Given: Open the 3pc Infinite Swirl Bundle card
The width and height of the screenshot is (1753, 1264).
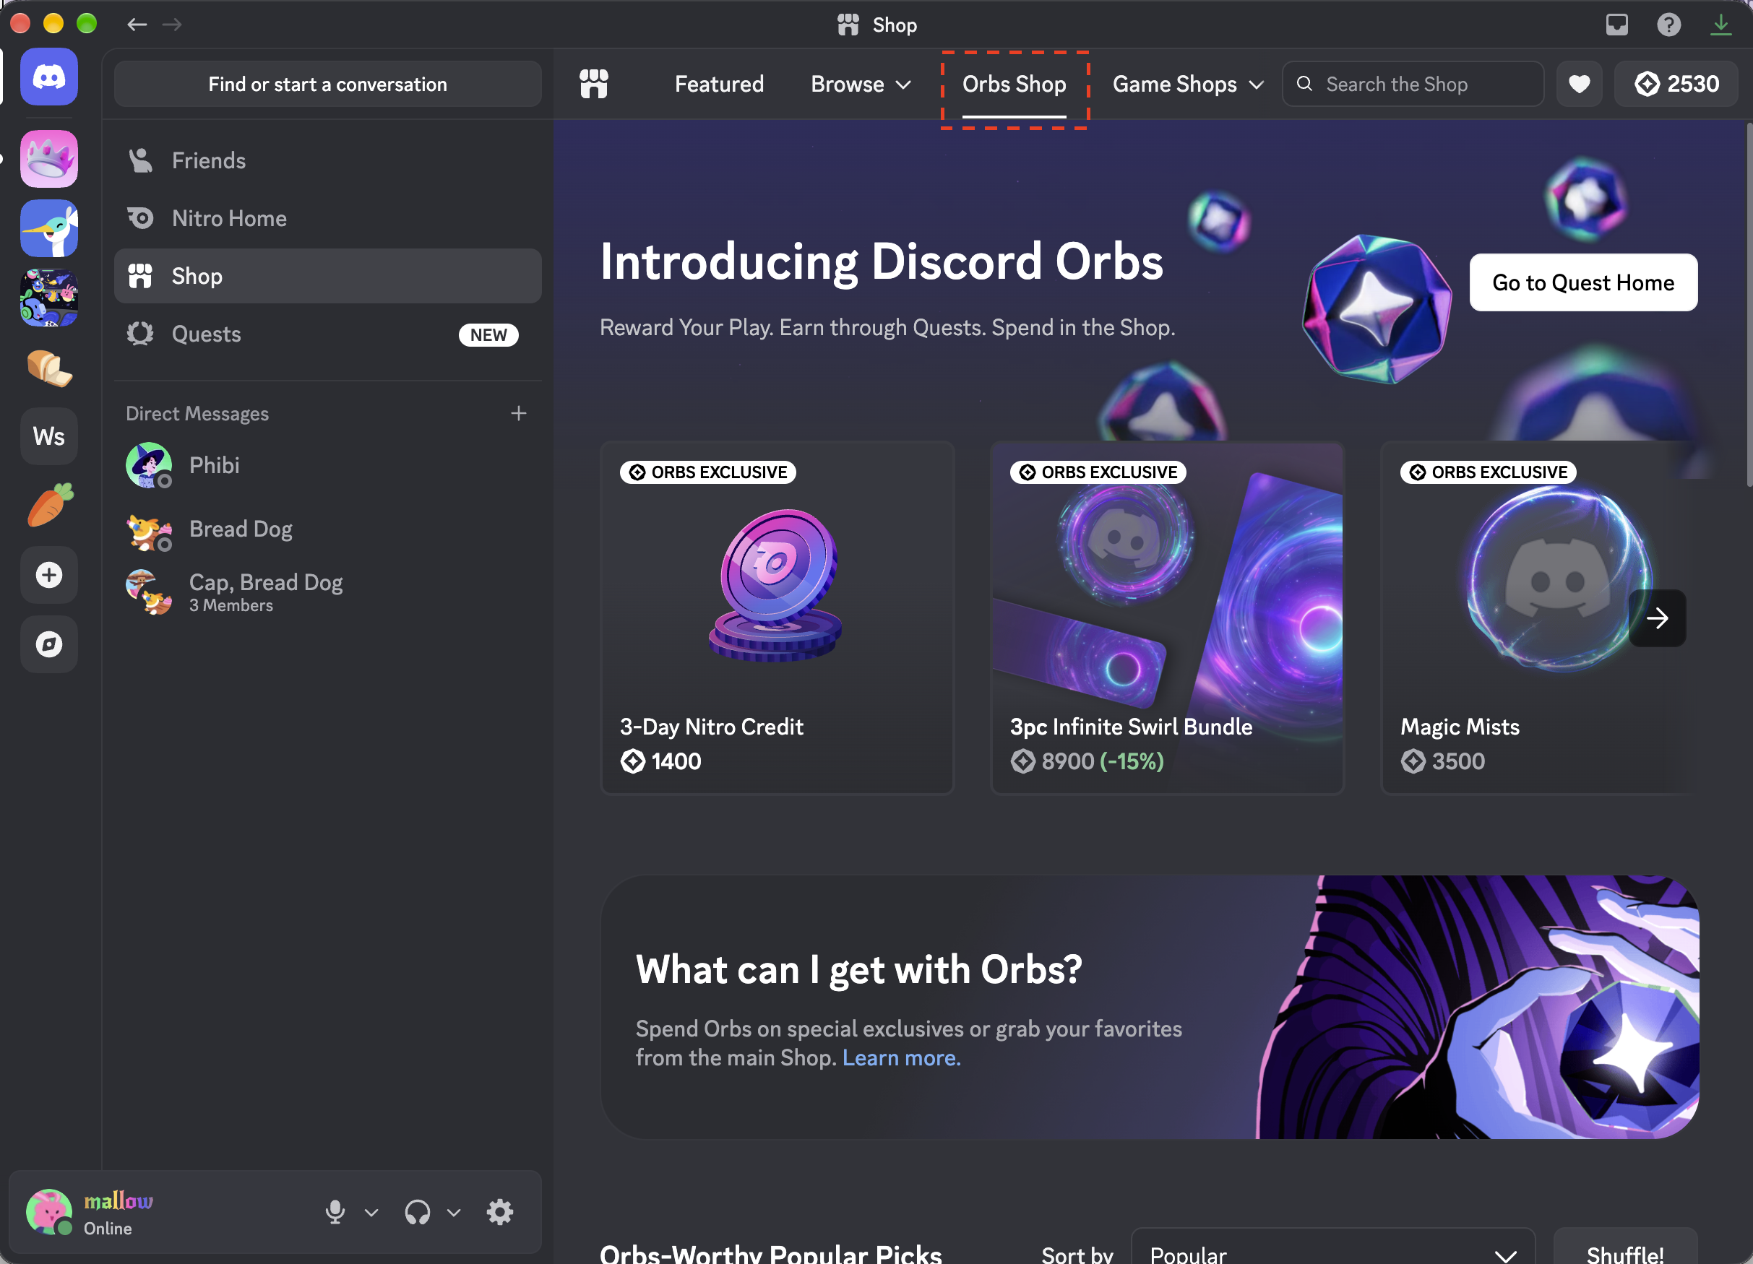Looking at the screenshot, I should click(x=1167, y=618).
